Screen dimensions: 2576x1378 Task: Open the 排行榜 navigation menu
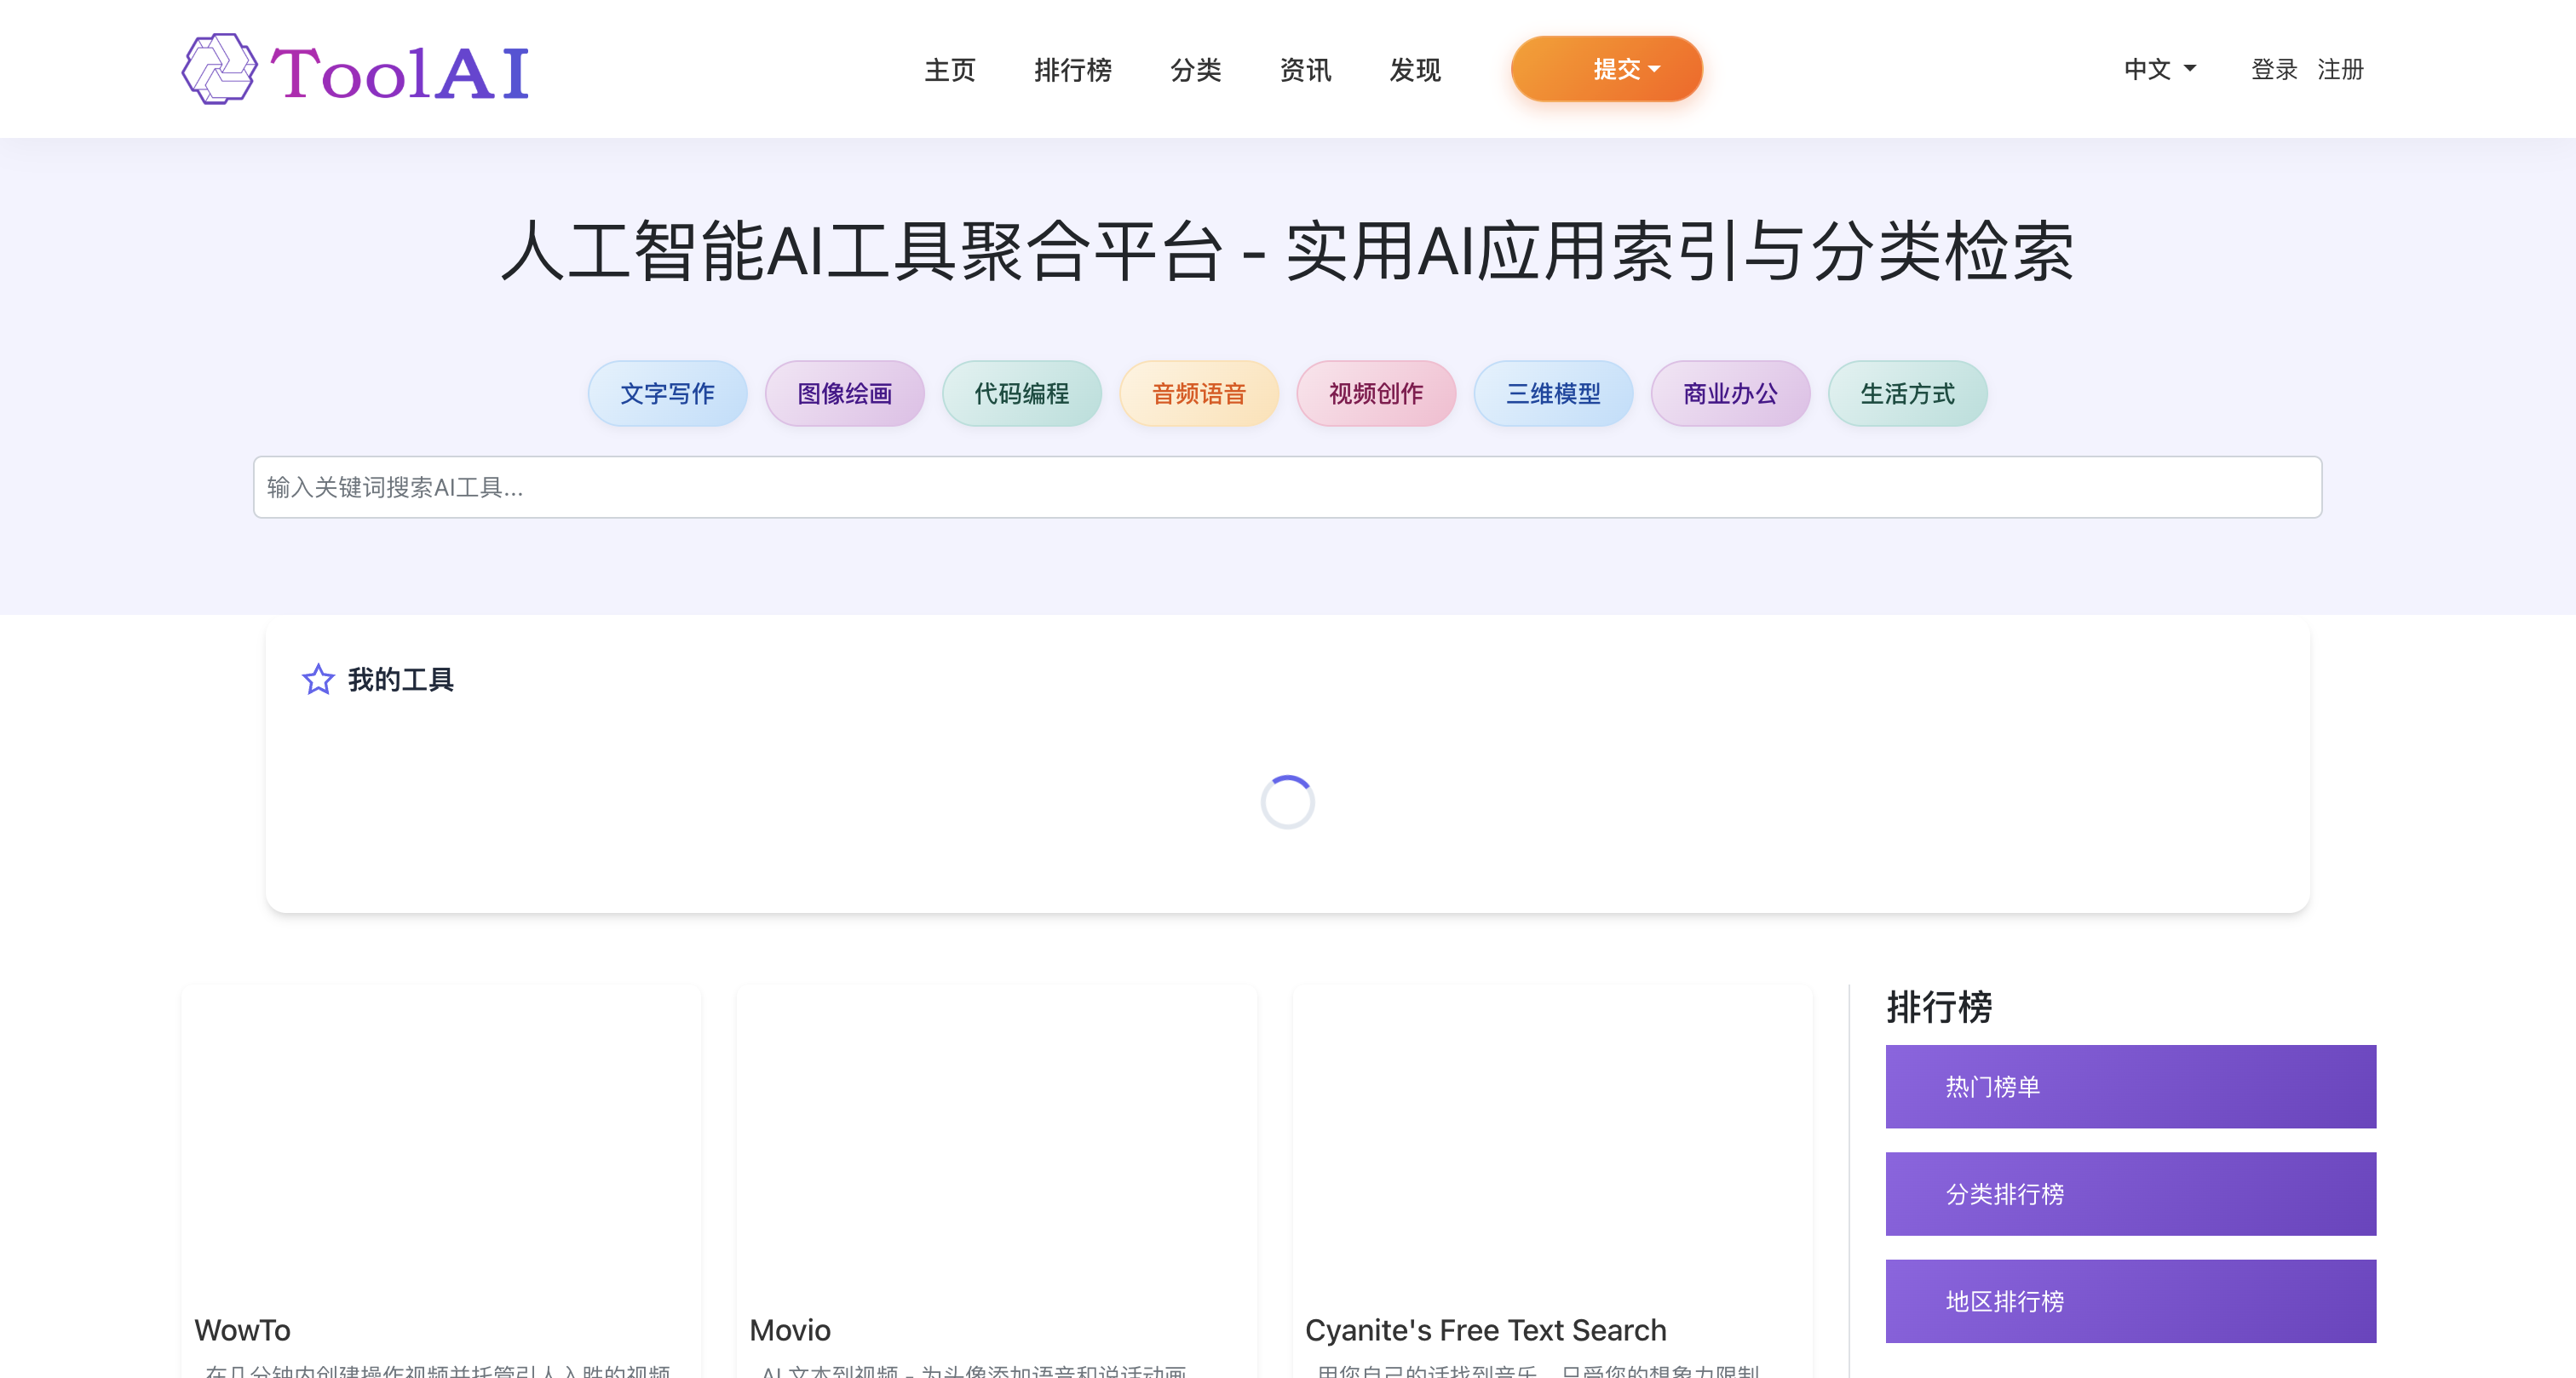(1073, 70)
